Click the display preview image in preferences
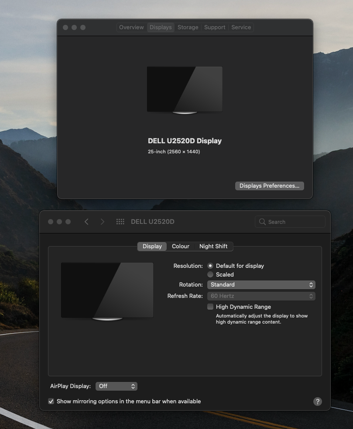353x429 pixels. click(107, 291)
